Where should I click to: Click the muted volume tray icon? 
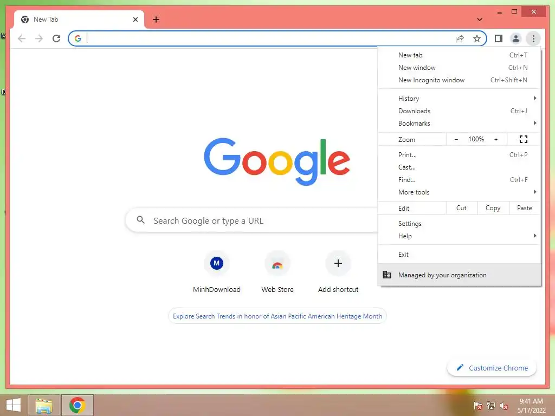click(504, 405)
